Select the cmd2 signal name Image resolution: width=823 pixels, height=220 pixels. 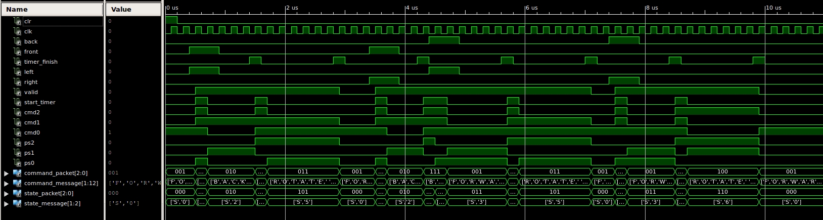[x=32, y=112]
